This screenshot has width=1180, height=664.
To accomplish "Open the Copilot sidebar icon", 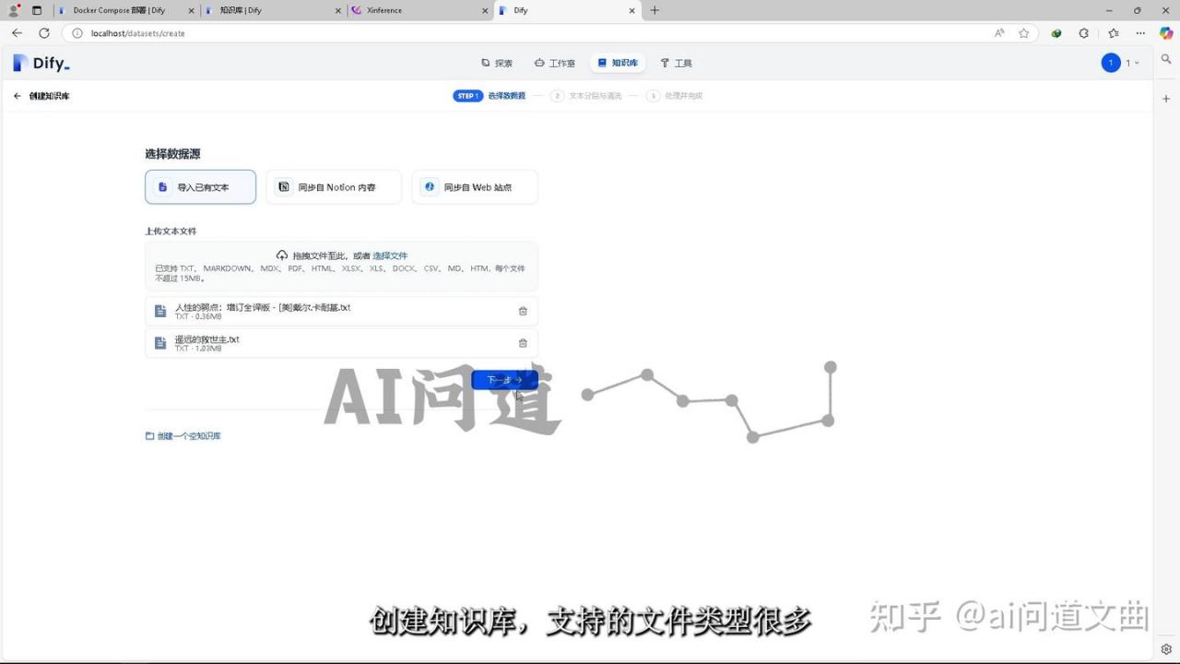I will [1166, 33].
